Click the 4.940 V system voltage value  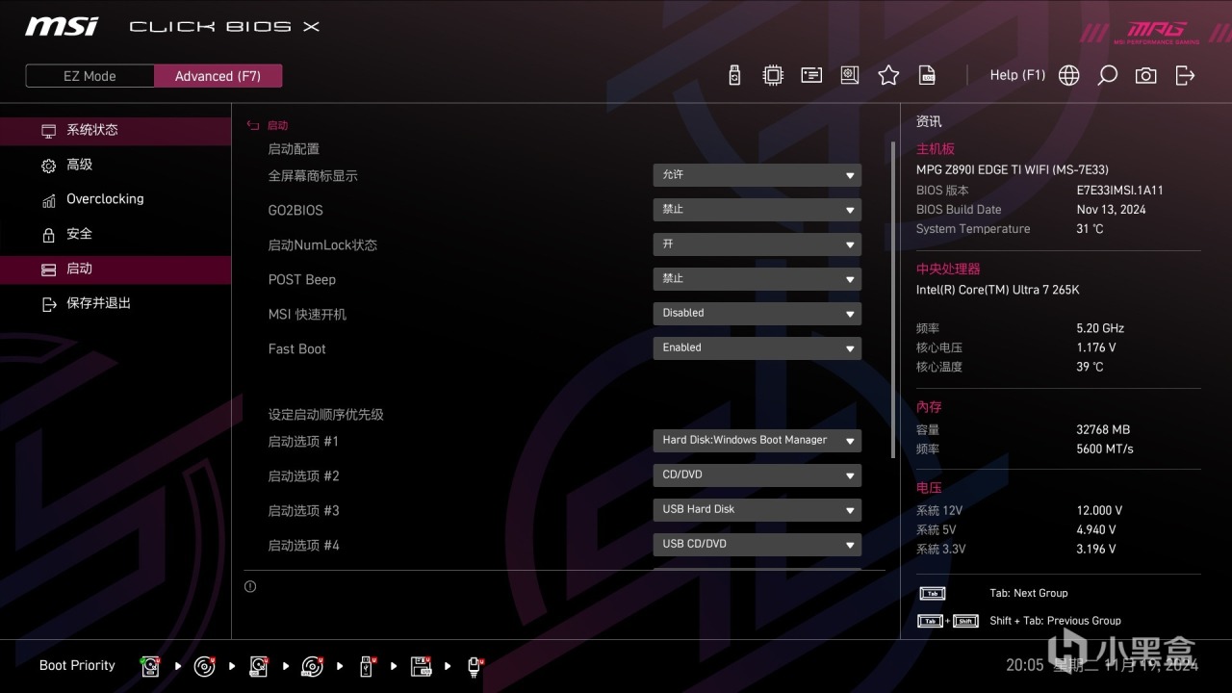pyautogui.click(x=1096, y=530)
